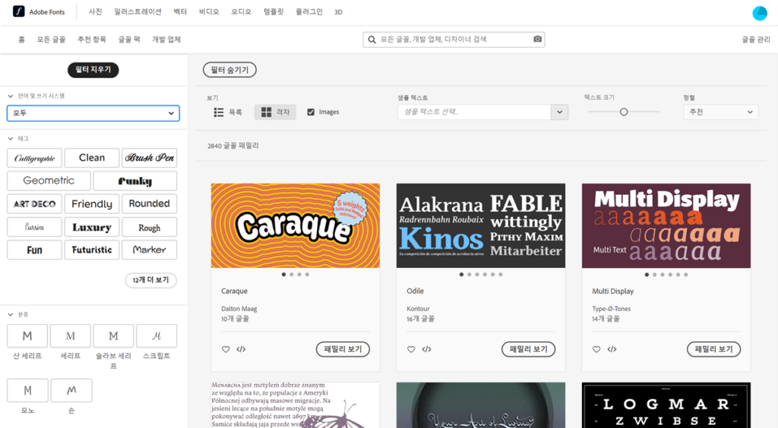Open the 비디오 top menu
The height and width of the screenshot is (428, 778).
click(x=209, y=12)
